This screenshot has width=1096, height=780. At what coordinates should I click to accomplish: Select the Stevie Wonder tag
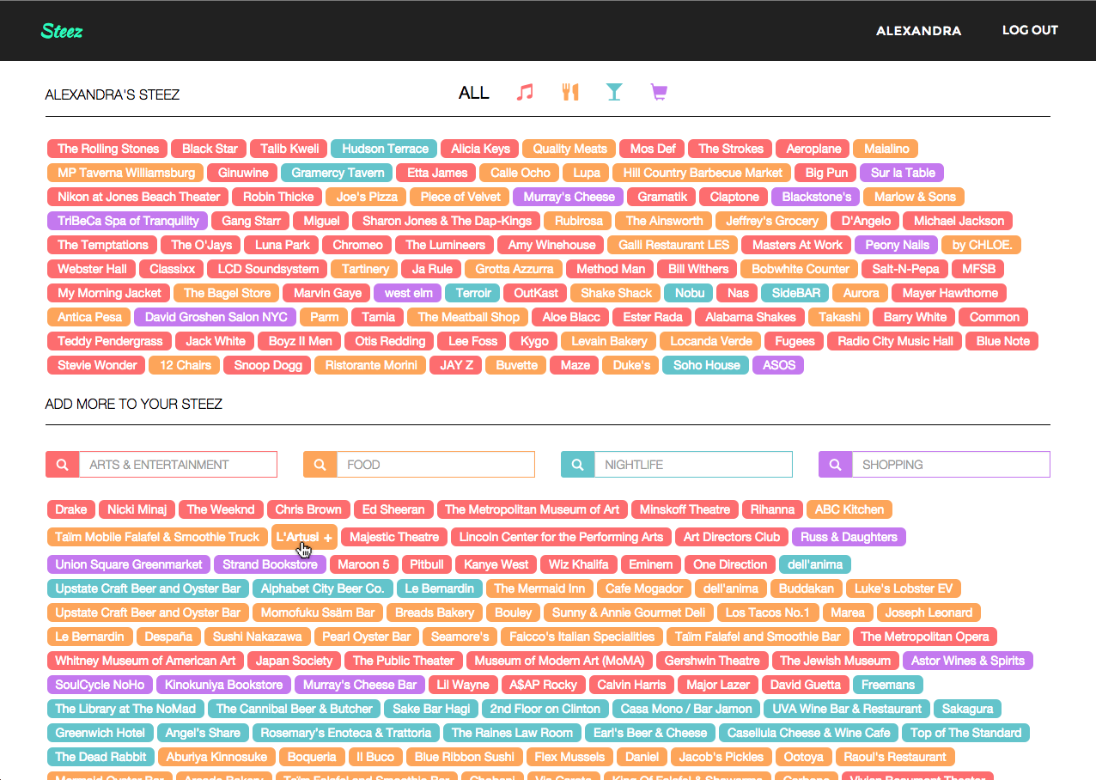coord(97,365)
